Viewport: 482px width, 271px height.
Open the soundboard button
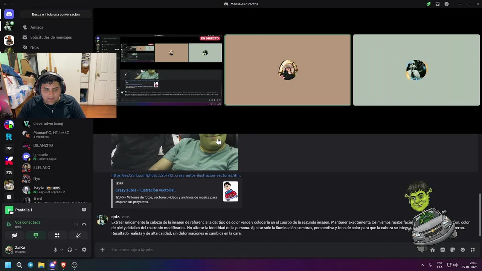[x=78, y=235]
